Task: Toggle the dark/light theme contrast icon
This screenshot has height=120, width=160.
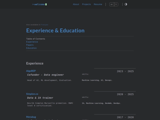Action: point(126,4)
